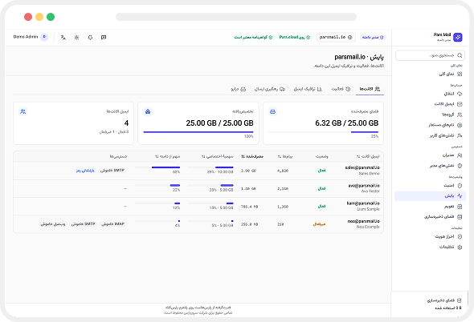
Task: Open the aliases (نام‌های مستعار) sidebar item
Action: pos(430,125)
